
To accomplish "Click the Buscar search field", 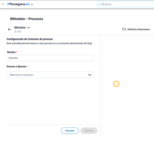I will coord(126,4).
